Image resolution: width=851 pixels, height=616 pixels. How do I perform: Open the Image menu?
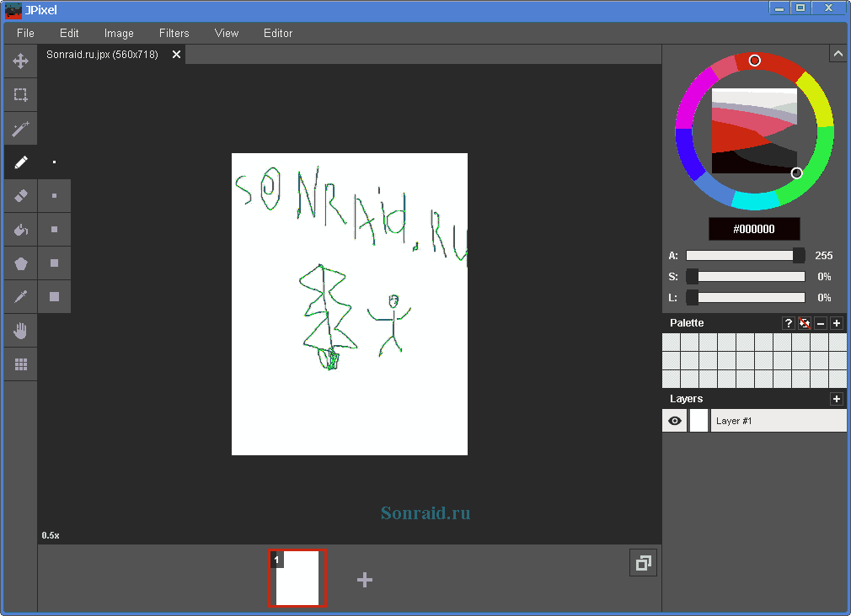119,34
